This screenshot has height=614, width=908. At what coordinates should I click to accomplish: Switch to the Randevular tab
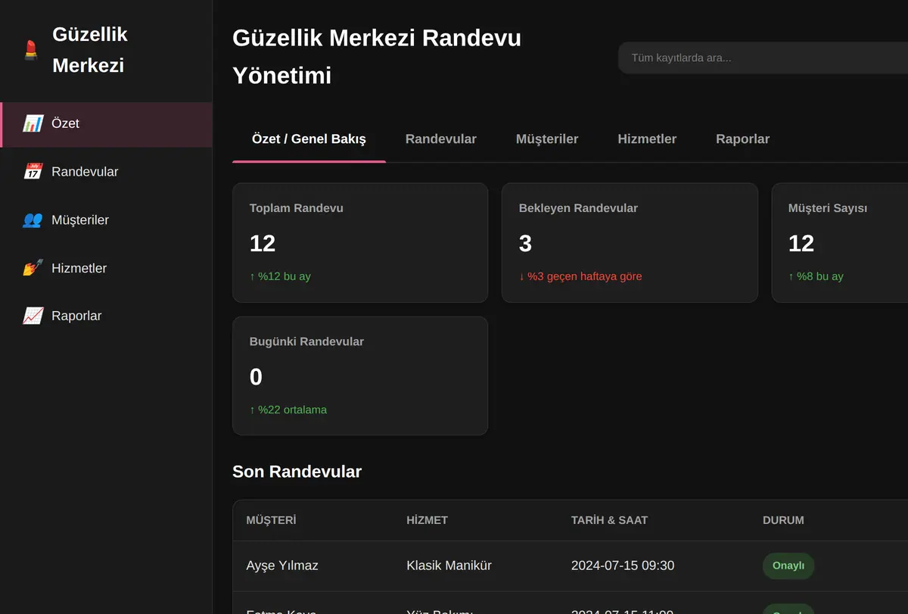(x=441, y=139)
